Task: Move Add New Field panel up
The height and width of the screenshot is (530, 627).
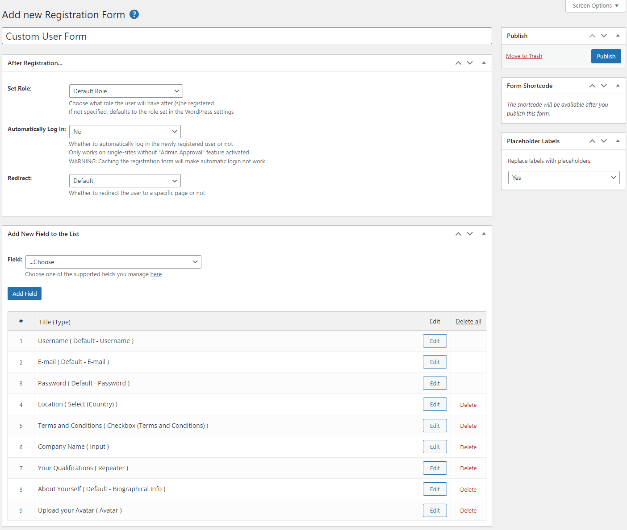Action: coord(458,234)
